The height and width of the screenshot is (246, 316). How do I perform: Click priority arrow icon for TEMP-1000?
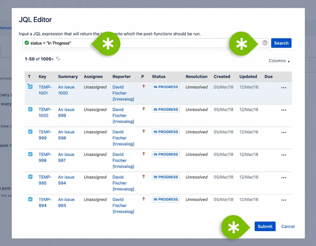pos(143,109)
